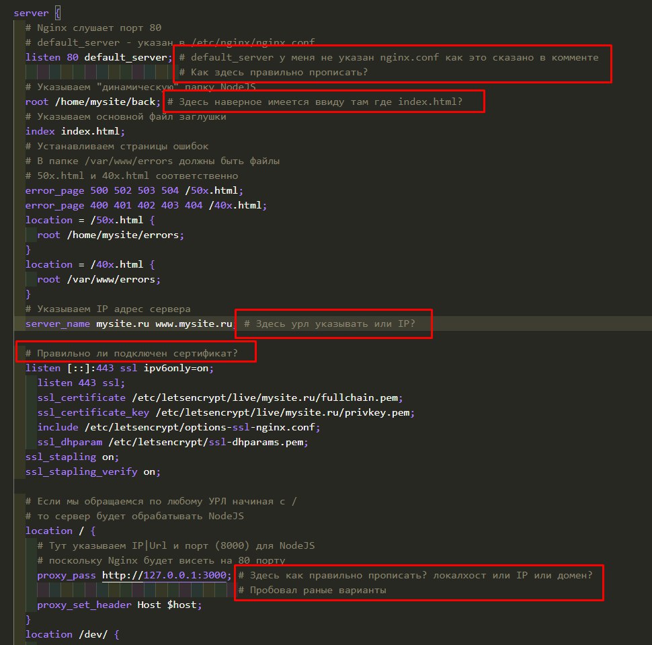Click the "location = /50x.html {" line
Viewport: 652px width, 645px height.
(x=90, y=220)
